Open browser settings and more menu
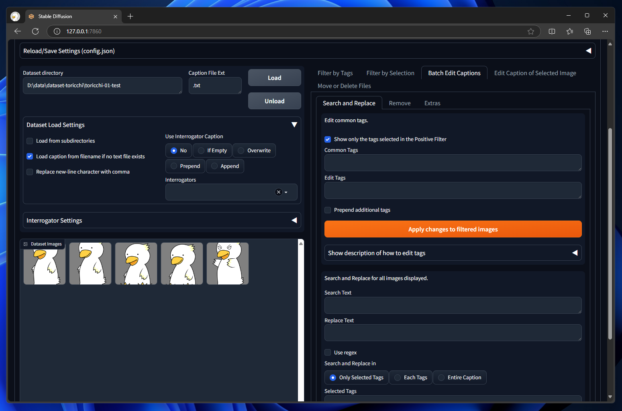The image size is (622, 411). (605, 31)
